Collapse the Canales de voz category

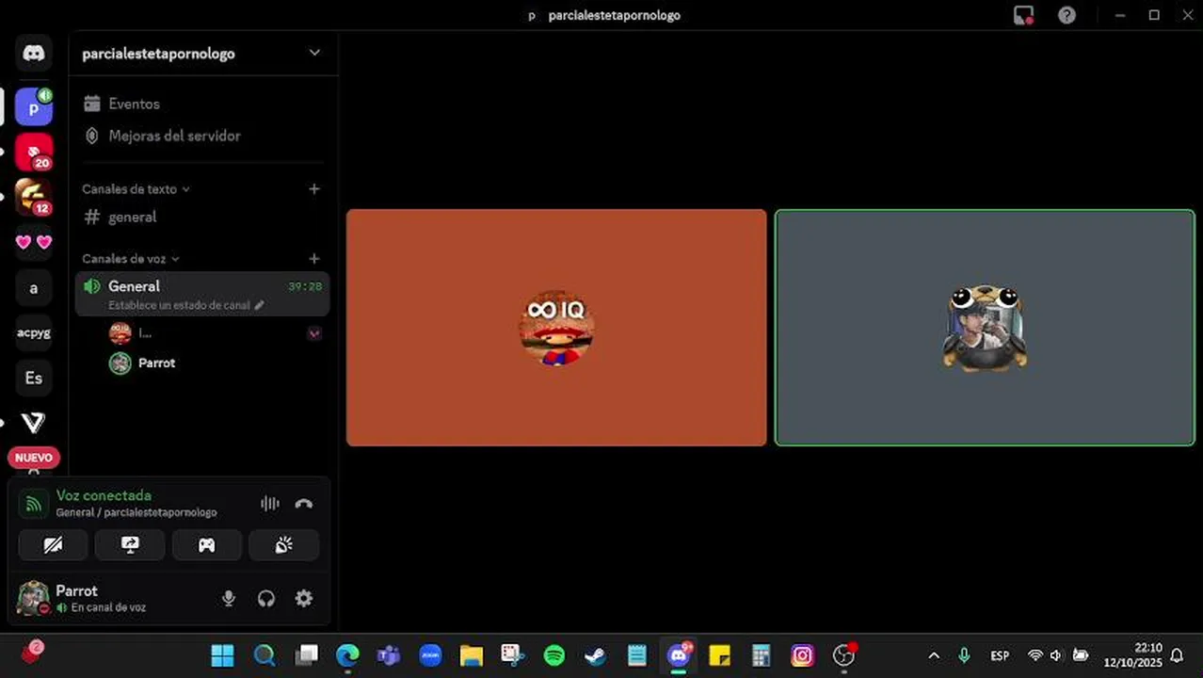pyautogui.click(x=131, y=259)
